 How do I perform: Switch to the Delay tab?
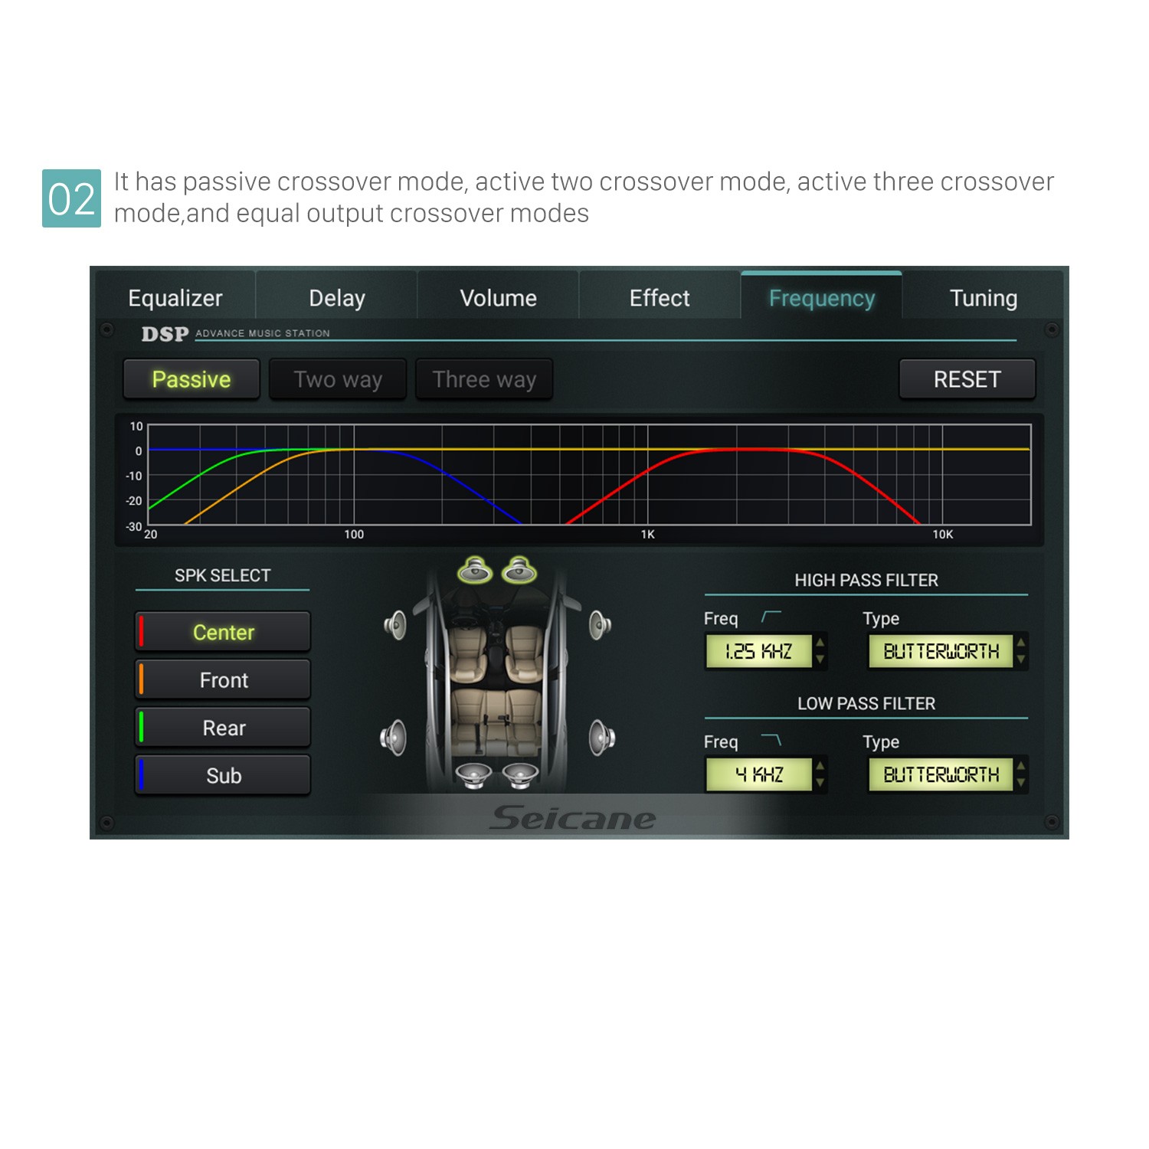[x=337, y=297]
